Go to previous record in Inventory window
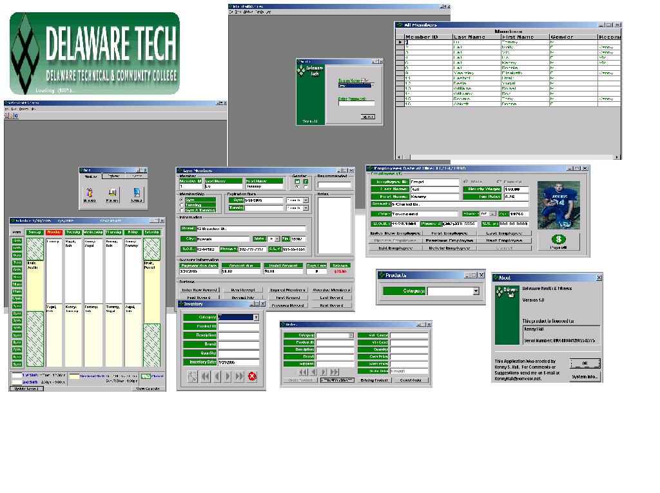Viewport: 660px width, 493px height. pos(217,376)
